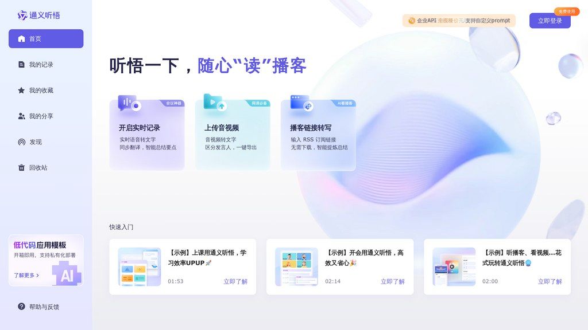Click the 会议神器 tag on the first card
The image size is (588, 330).
(173, 103)
